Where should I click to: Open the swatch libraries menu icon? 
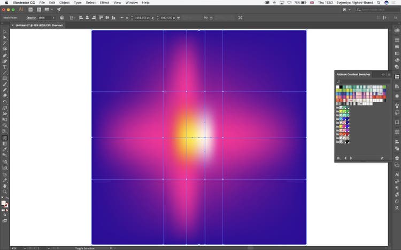(338, 158)
